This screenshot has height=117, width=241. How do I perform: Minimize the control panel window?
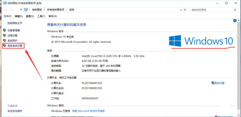[x=217, y=3]
